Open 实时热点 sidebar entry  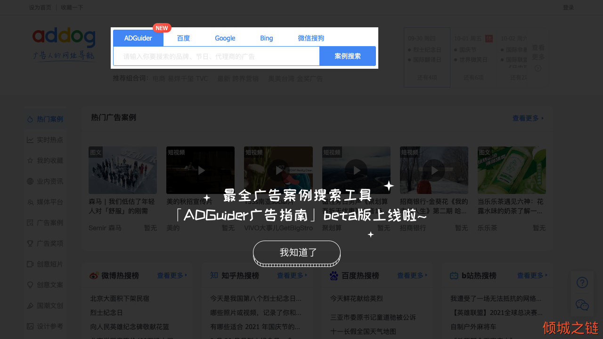coord(45,140)
